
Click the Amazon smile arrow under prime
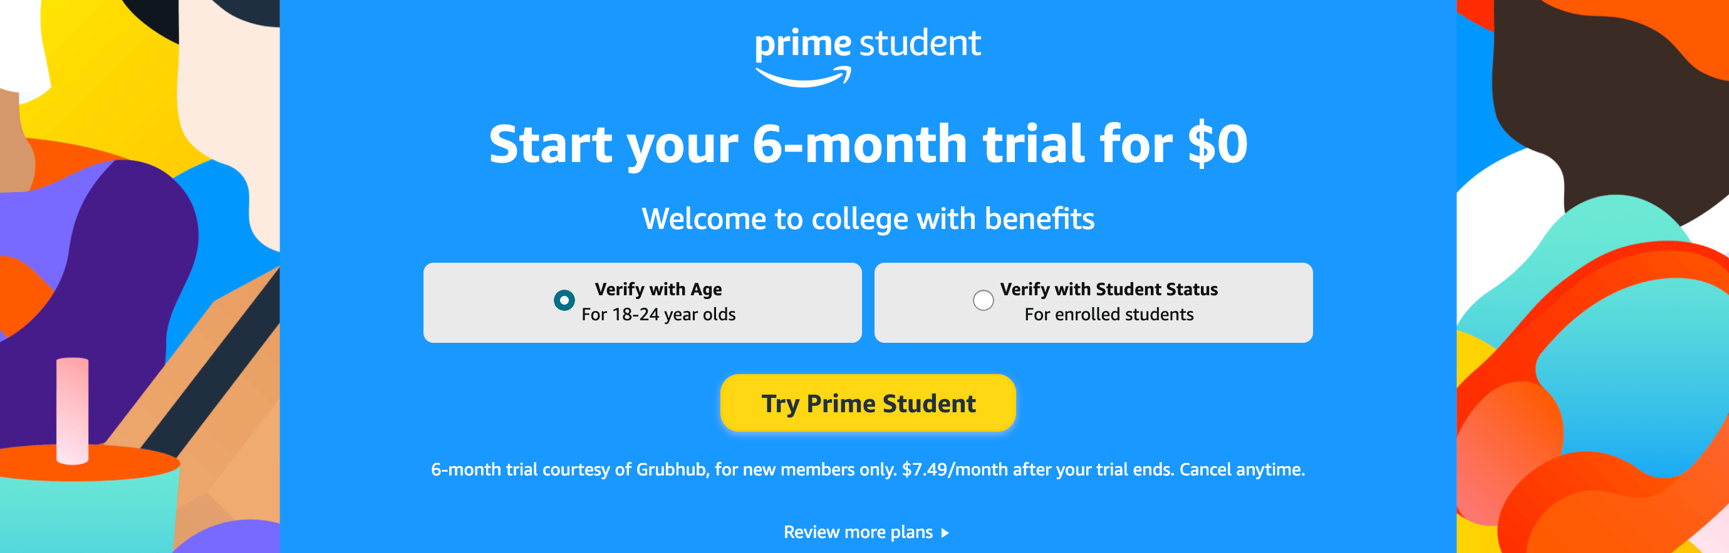pyautogui.click(x=803, y=77)
